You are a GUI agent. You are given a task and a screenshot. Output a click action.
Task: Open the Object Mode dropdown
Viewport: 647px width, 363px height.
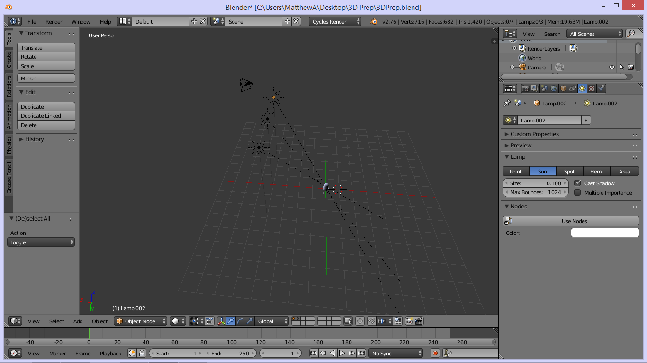tap(141, 321)
